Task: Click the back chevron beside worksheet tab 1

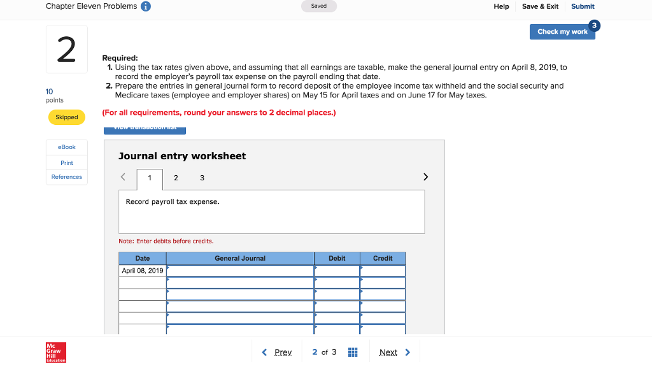Action: tap(124, 177)
